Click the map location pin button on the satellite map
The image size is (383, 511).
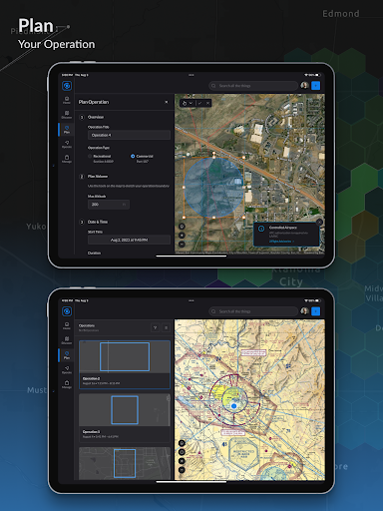click(x=182, y=227)
